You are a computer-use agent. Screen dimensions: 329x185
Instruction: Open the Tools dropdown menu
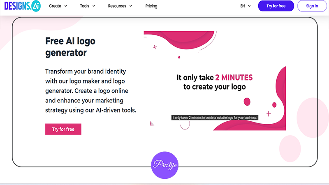coord(88,6)
